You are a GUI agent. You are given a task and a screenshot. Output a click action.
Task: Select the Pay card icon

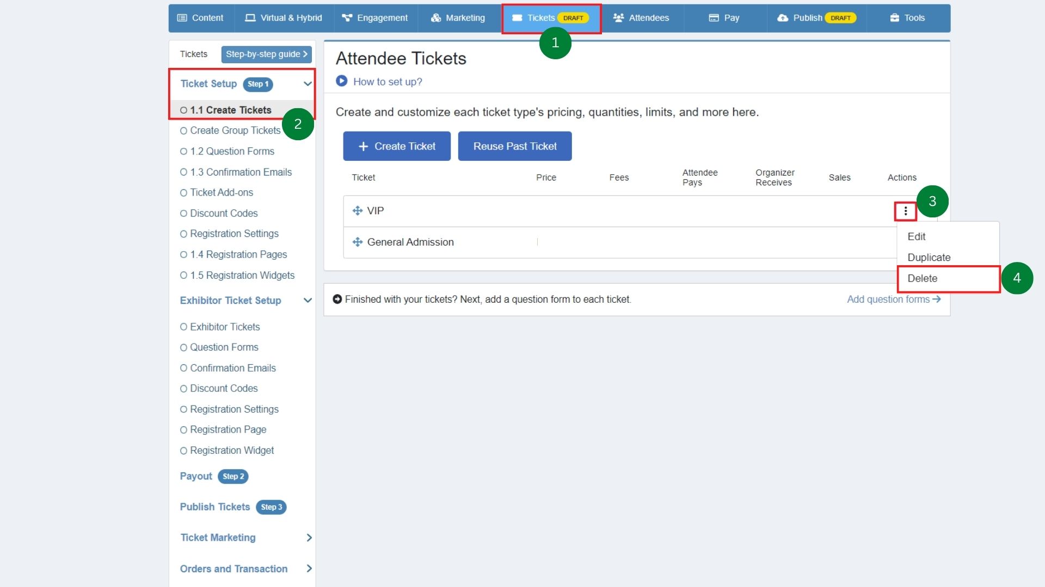click(x=713, y=18)
